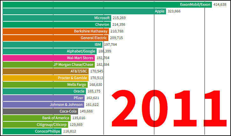Select the value 129,869

tap(76, 125)
